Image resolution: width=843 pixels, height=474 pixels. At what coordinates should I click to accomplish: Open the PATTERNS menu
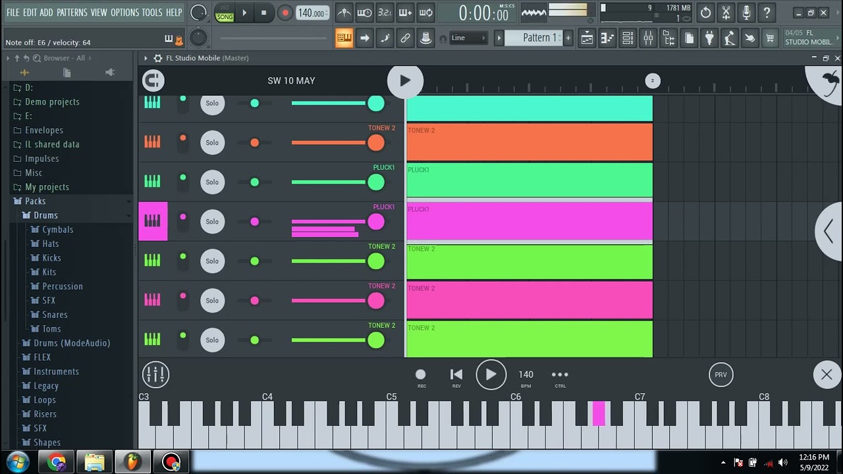[72, 13]
